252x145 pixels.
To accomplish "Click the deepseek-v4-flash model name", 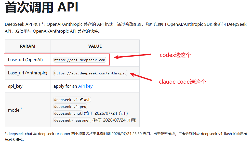I will tap(72, 100).
